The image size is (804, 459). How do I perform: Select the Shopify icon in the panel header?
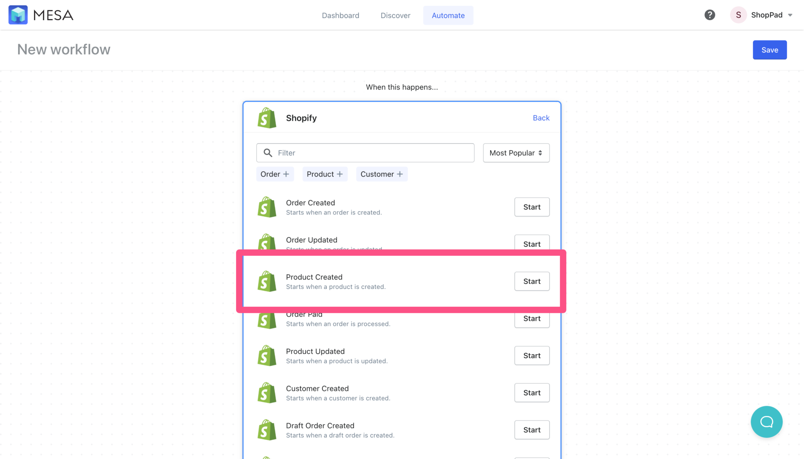pyautogui.click(x=267, y=117)
